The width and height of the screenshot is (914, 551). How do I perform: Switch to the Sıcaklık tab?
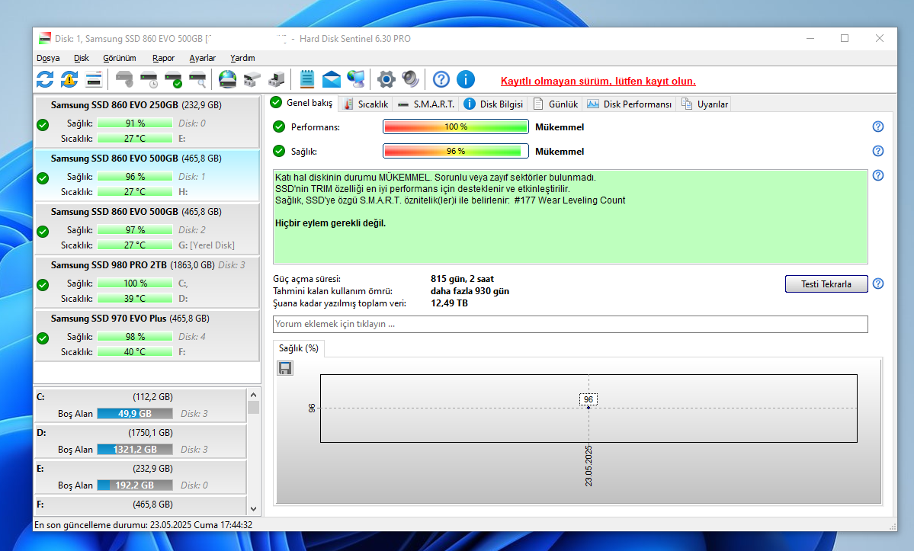click(x=366, y=104)
